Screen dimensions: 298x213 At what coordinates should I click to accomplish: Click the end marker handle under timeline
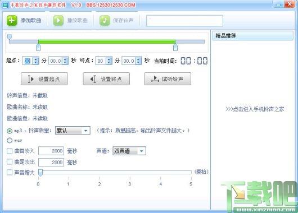pyautogui.click(x=175, y=48)
